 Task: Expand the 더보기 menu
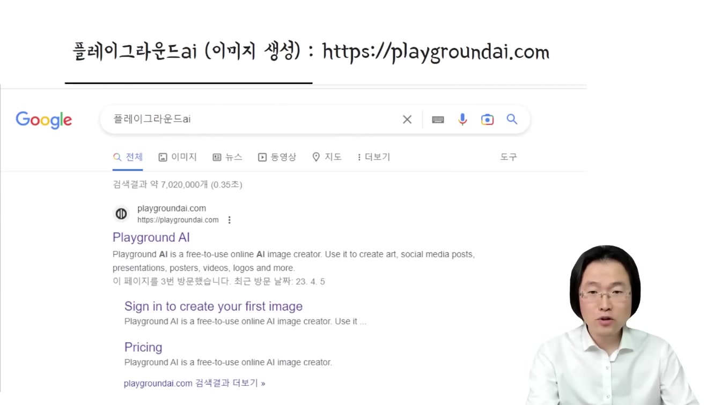pos(373,157)
